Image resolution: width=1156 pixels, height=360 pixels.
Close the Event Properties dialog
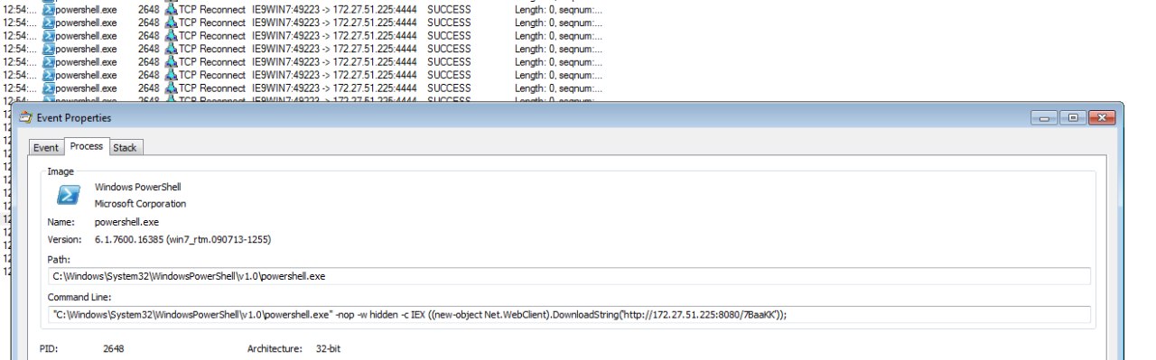[x=1102, y=117]
